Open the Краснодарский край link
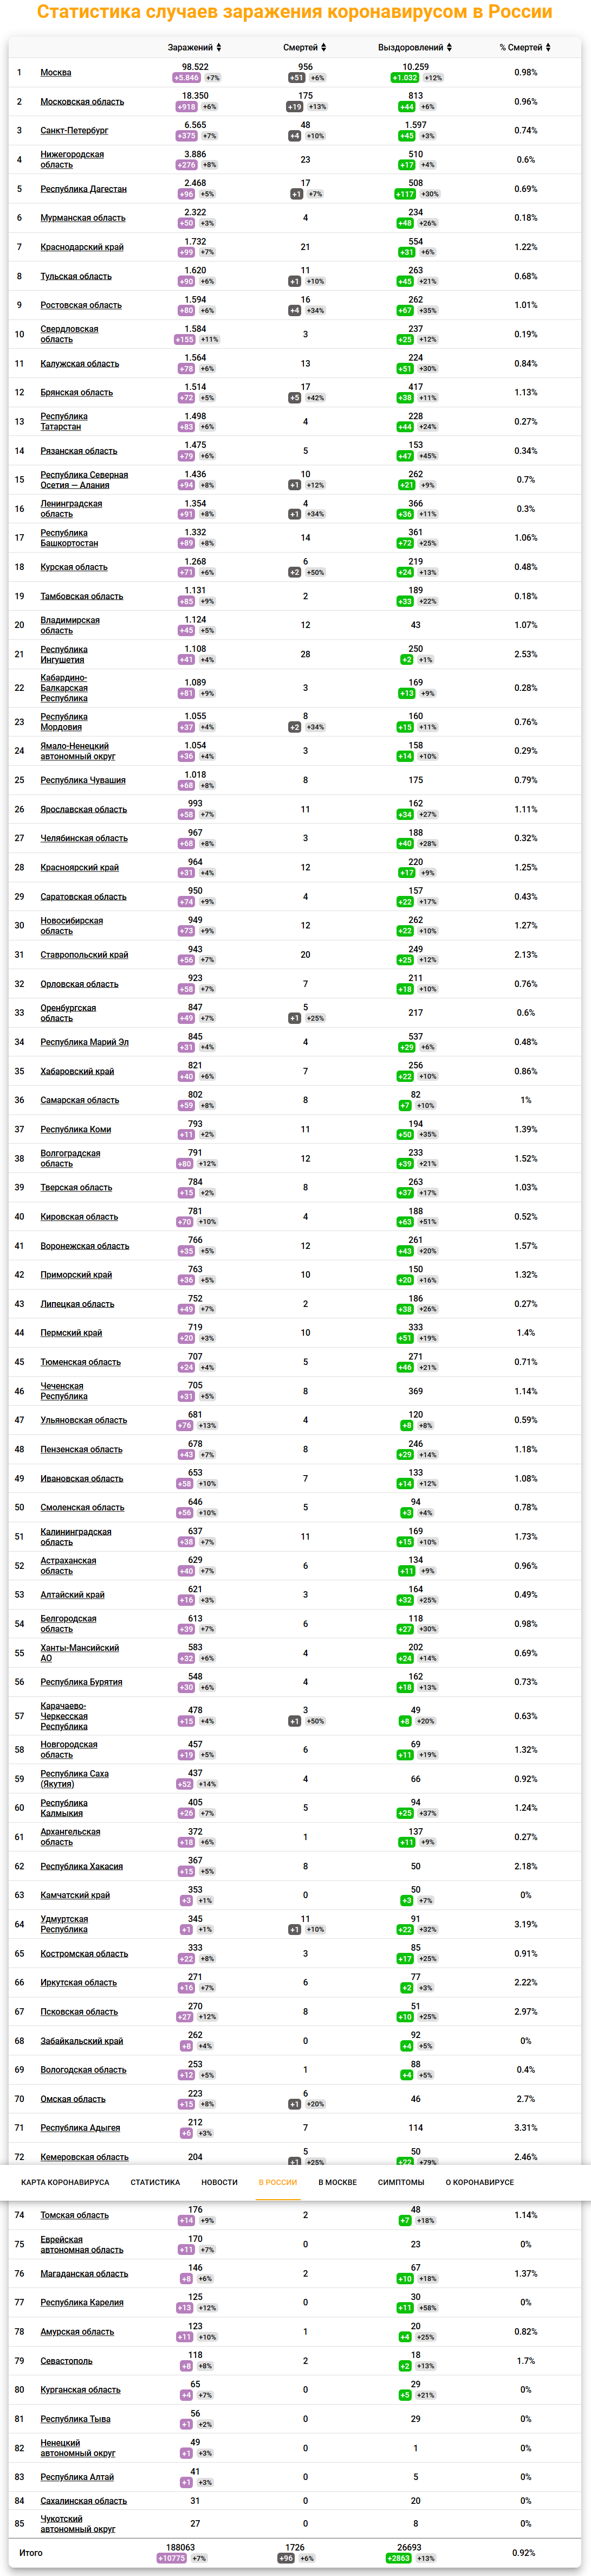591x2576 pixels. (x=82, y=247)
